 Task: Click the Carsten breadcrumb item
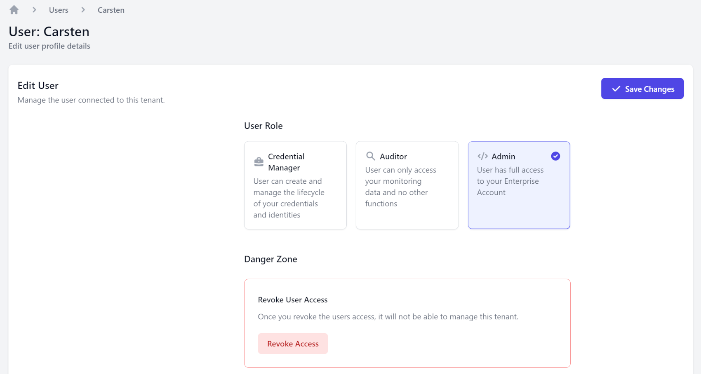(x=111, y=9)
